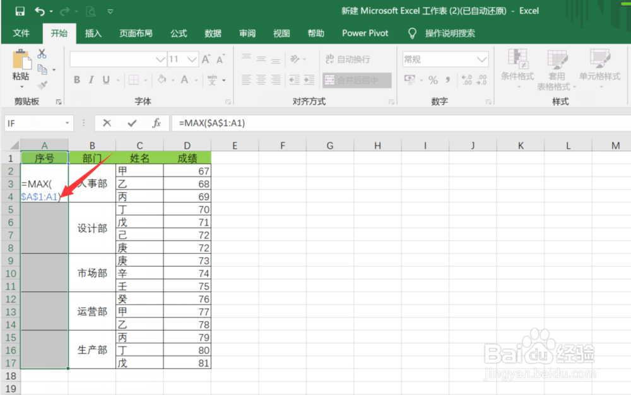Enable center alignment in 对齐方式 group
Screen dimensions: 631x395
(x=261, y=80)
